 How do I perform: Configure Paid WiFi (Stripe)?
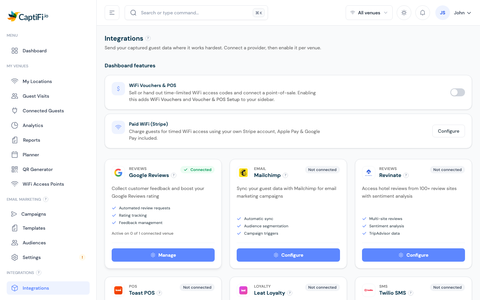pyautogui.click(x=448, y=131)
